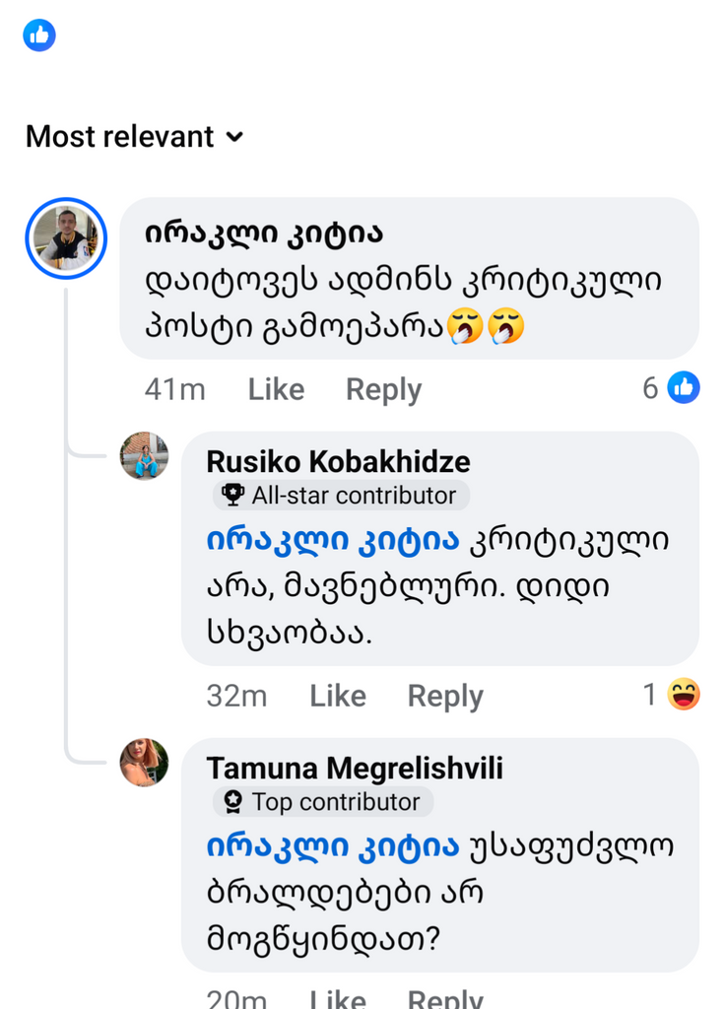
Task: Click ირაკლი კიტია mention in Tamuna's reply
Action: tap(333, 846)
